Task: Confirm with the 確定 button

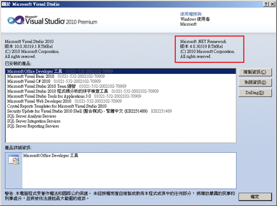Action: 255,196
